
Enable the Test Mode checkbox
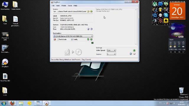point(58,39)
